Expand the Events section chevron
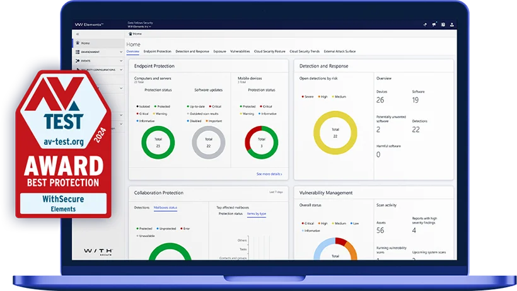517x291 pixels. 121,61
